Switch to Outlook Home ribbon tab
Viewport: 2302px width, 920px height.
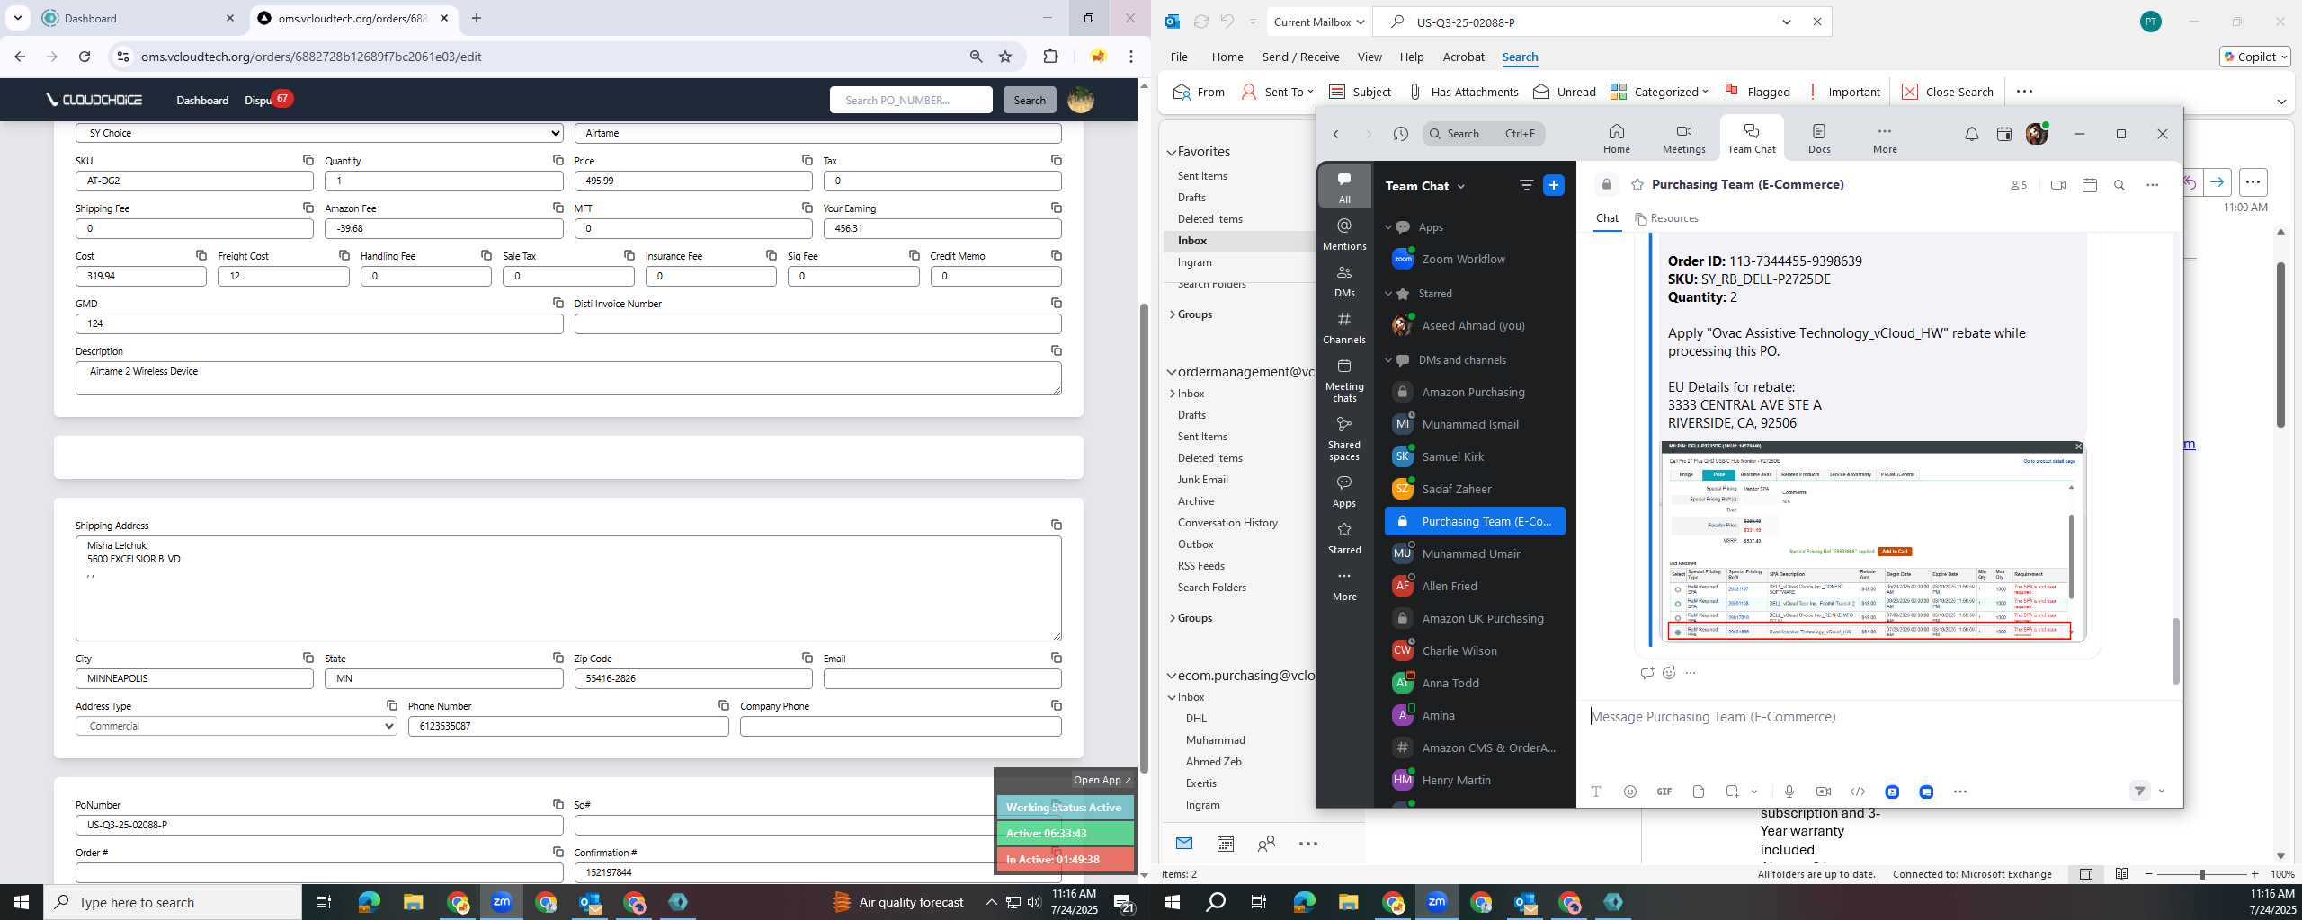pyautogui.click(x=1227, y=57)
